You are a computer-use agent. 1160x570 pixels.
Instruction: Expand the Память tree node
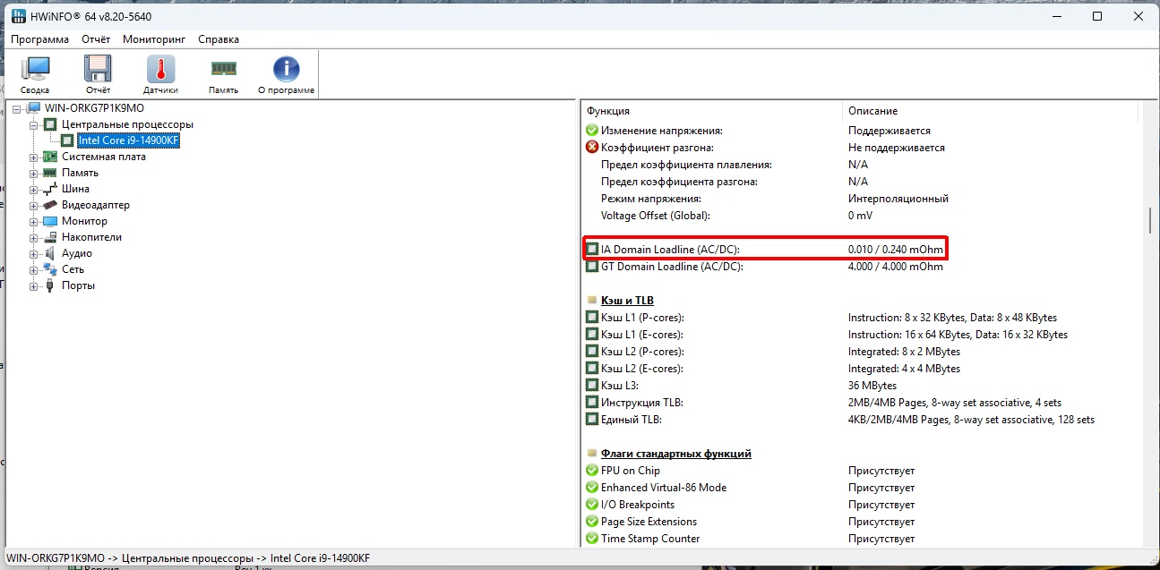tap(34, 173)
